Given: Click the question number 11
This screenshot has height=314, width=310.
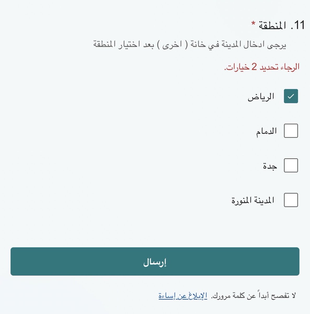Looking at the screenshot, I should [x=298, y=25].
